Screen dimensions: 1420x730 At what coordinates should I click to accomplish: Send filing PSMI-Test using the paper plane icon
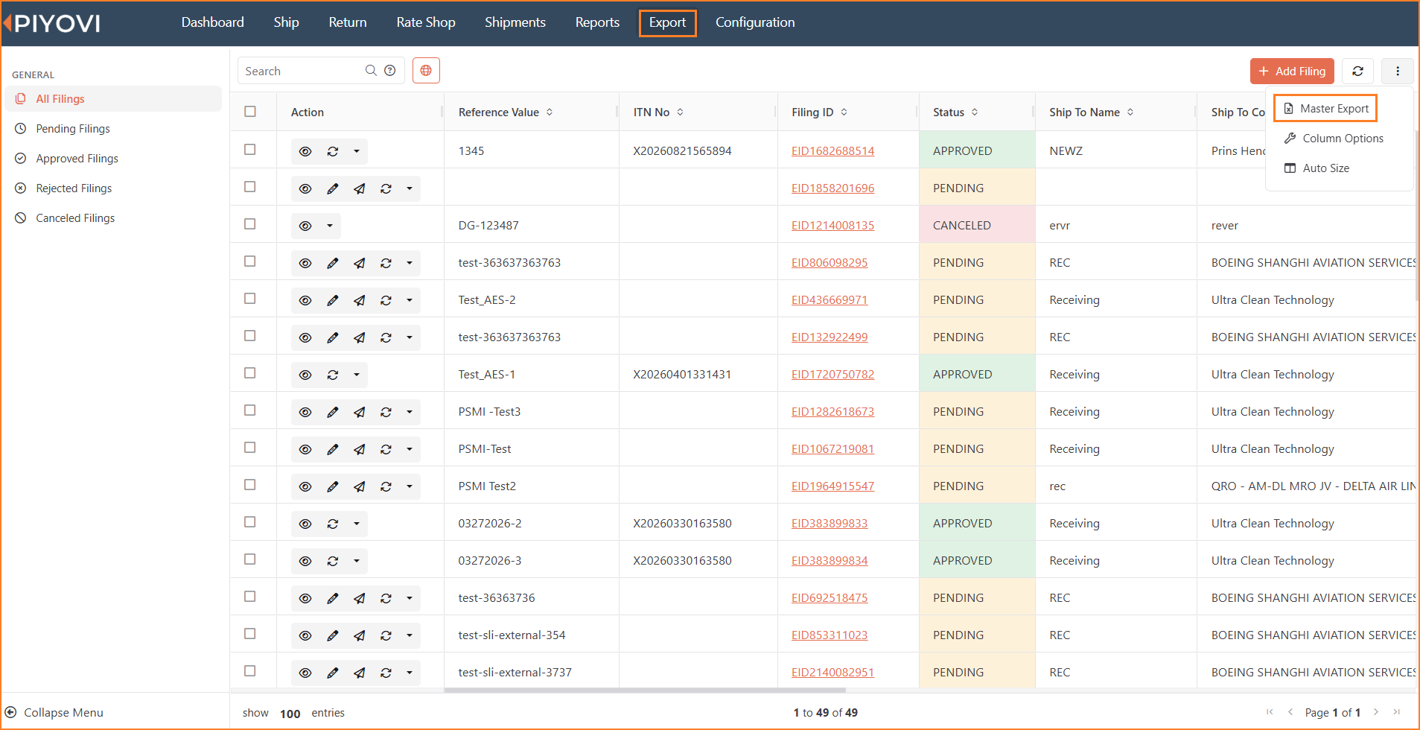(x=359, y=449)
